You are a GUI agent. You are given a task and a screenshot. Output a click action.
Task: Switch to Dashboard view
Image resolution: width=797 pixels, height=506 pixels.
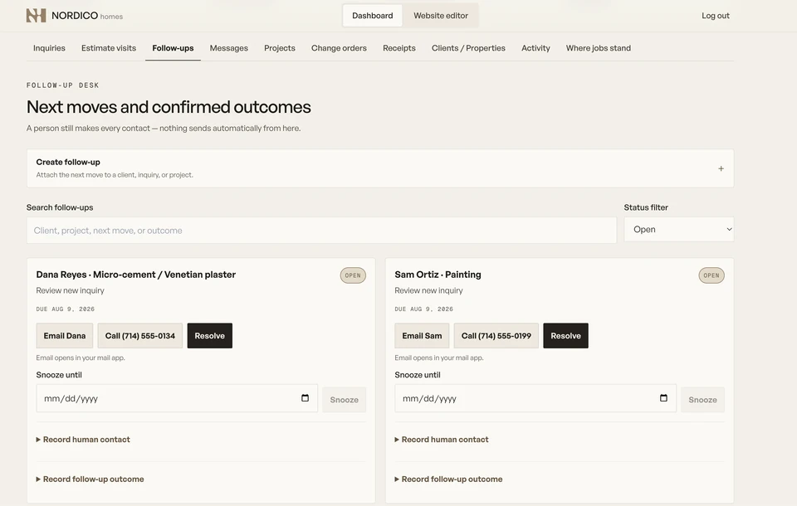pos(373,16)
